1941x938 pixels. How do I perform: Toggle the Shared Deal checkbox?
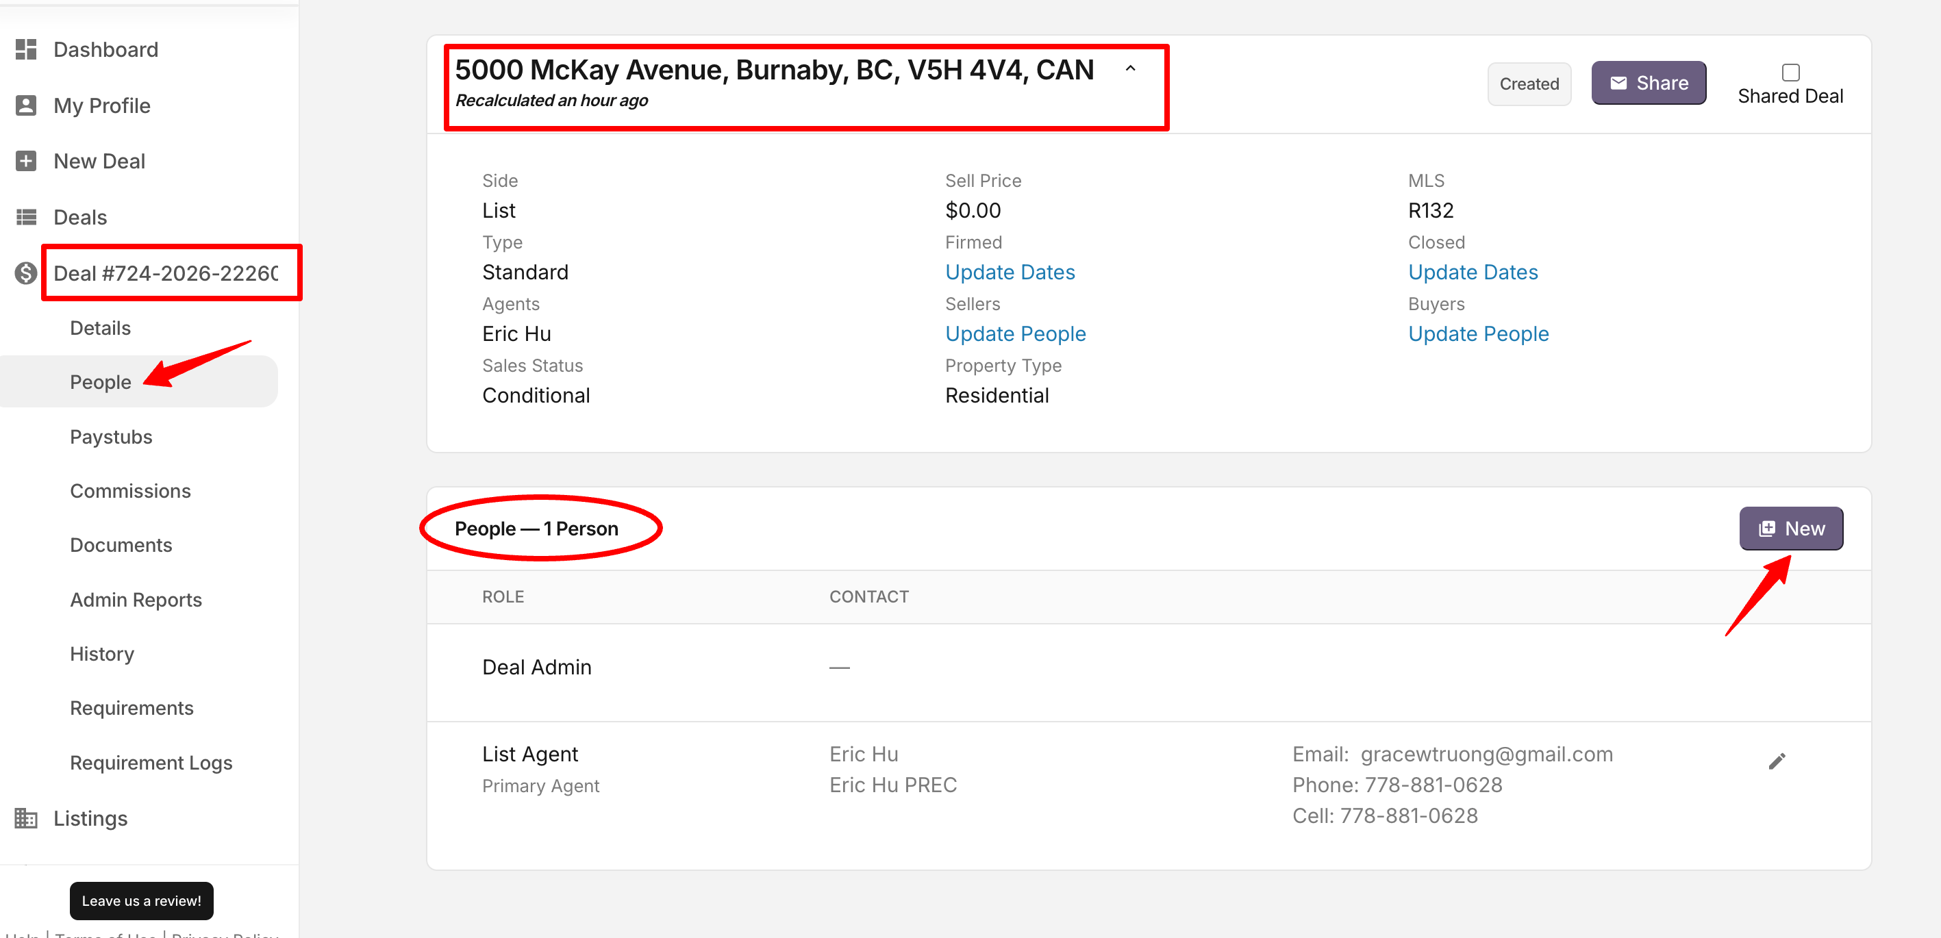[1790, 73]
